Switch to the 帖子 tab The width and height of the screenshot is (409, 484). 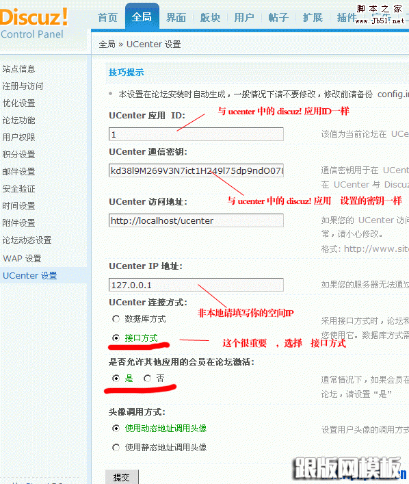click(x=278, y=18)
